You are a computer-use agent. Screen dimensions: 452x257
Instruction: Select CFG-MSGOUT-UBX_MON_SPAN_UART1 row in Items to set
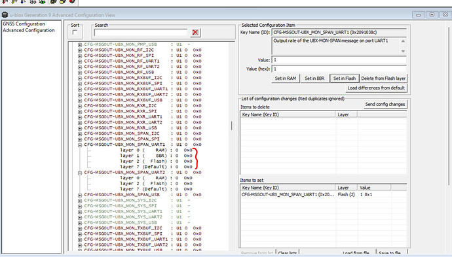pyautogui.click(x=324, y=195)
